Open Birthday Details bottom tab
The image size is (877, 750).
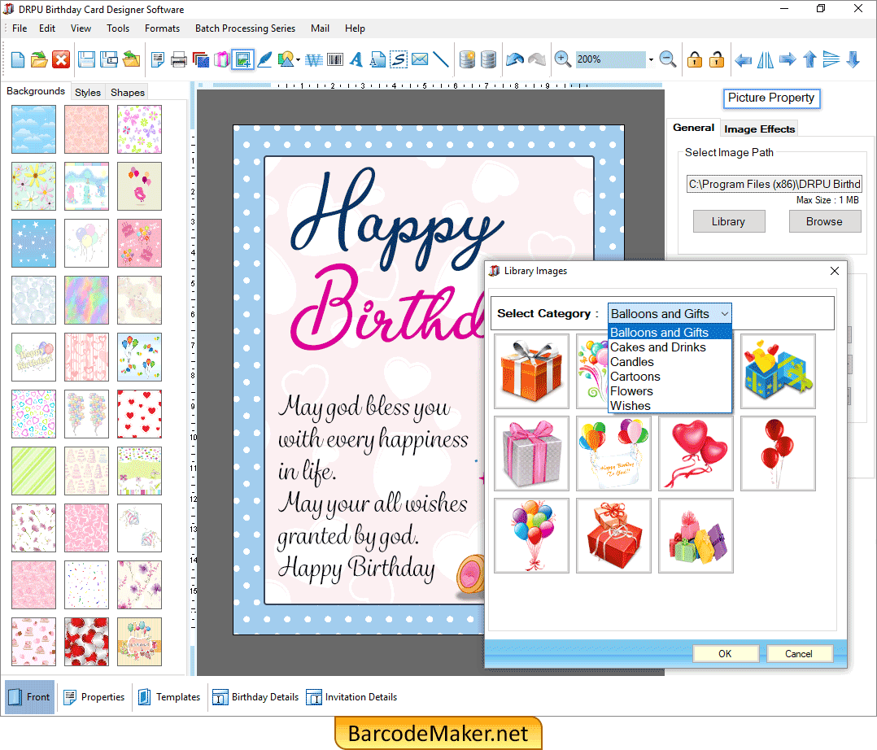pos(255,697)
